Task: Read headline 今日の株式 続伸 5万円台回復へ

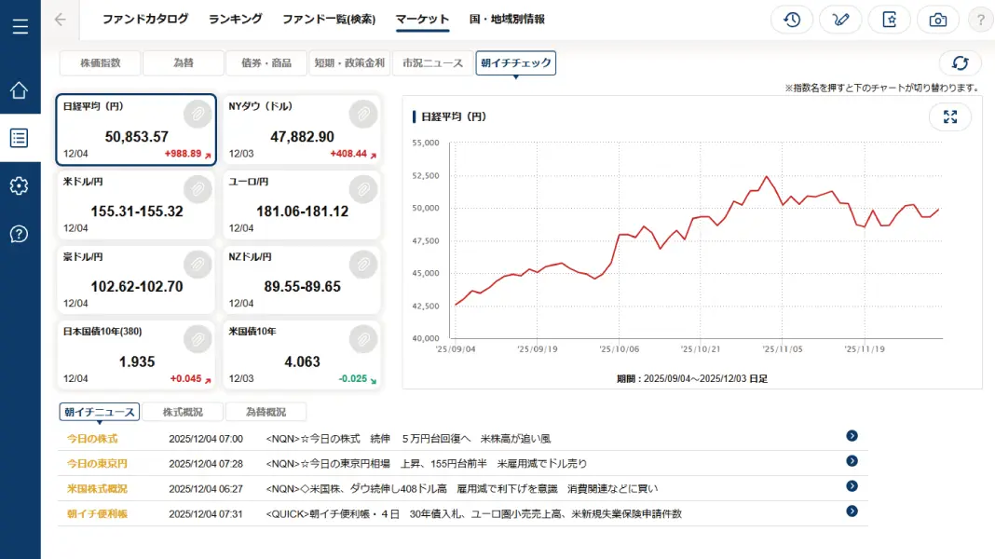Action: click(409, 439)
